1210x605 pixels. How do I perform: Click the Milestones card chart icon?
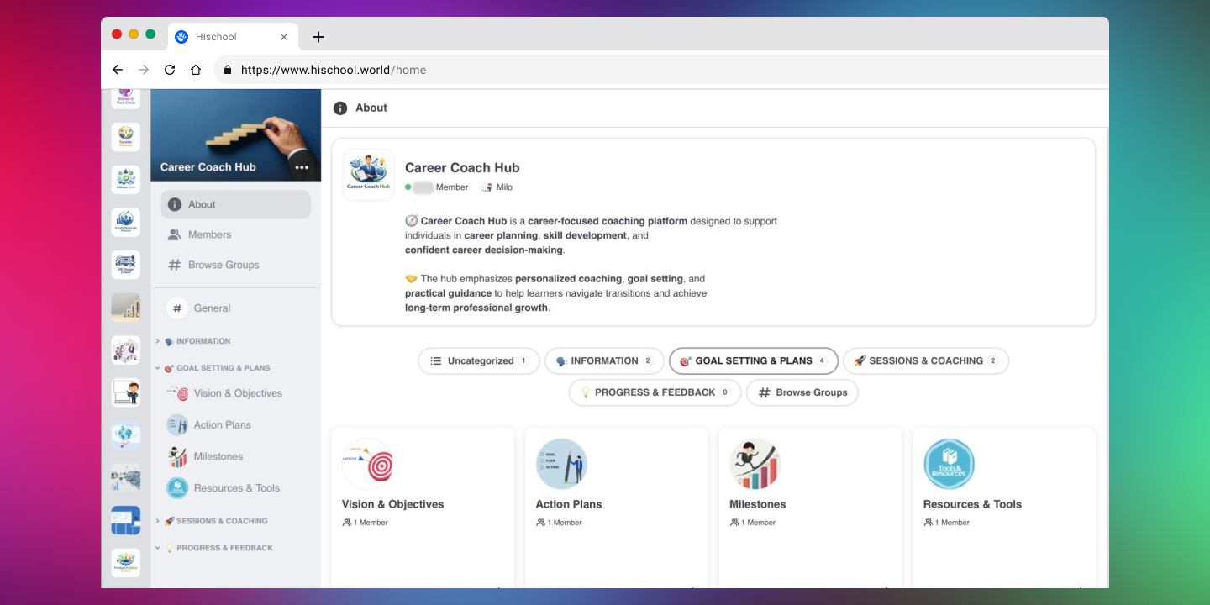point(755,464)
